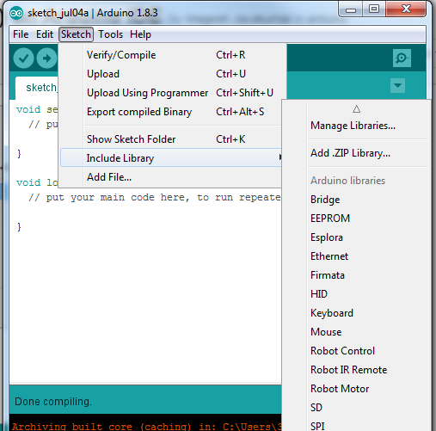436x431 pixels.
Task: Select Show Sketch Folder
Action: [x=170, y=139]
